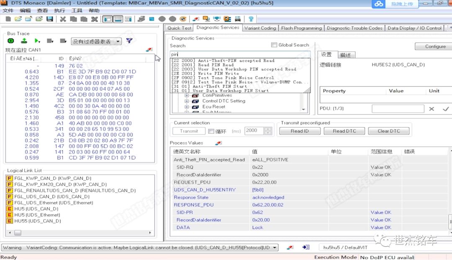
Task: Click the Bus Trace green play arrow
Action: pyautogui.click(x=37, y=41)
